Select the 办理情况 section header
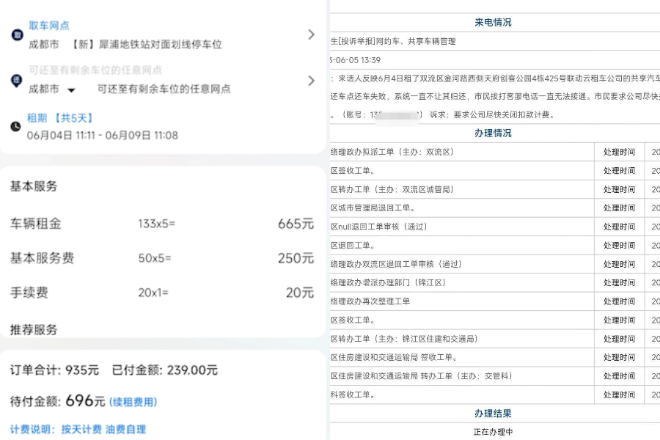The height and width of the screenshot is (440, 660). pos(493,133)
